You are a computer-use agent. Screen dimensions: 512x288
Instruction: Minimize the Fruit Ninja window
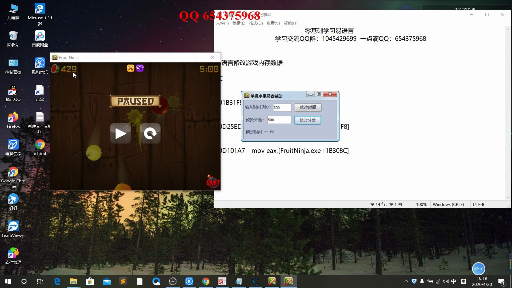tap(181, 57)
